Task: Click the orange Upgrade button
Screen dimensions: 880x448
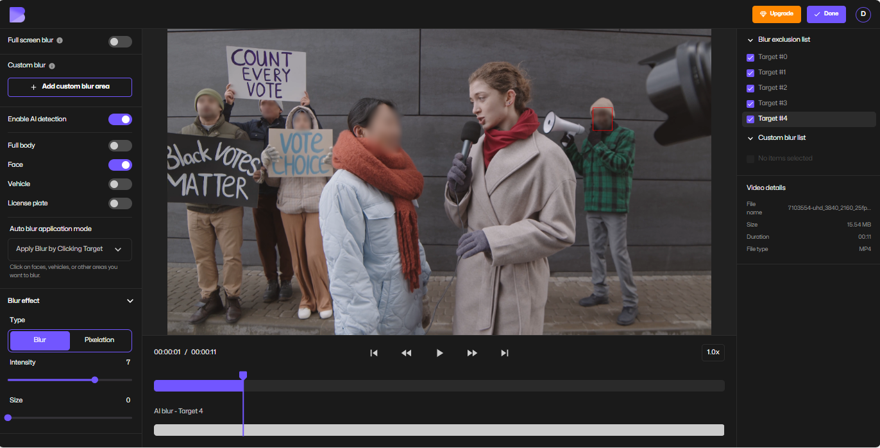Action: [x=777, y=14]
